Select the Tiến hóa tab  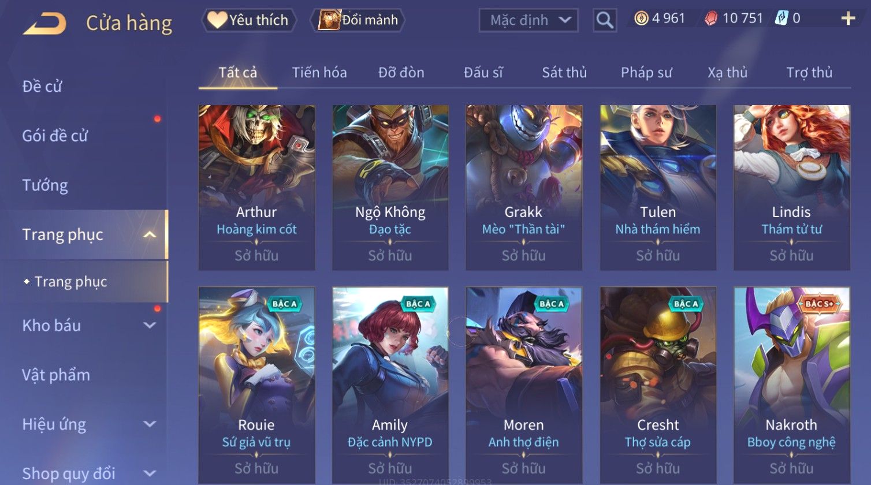(319, 72)
